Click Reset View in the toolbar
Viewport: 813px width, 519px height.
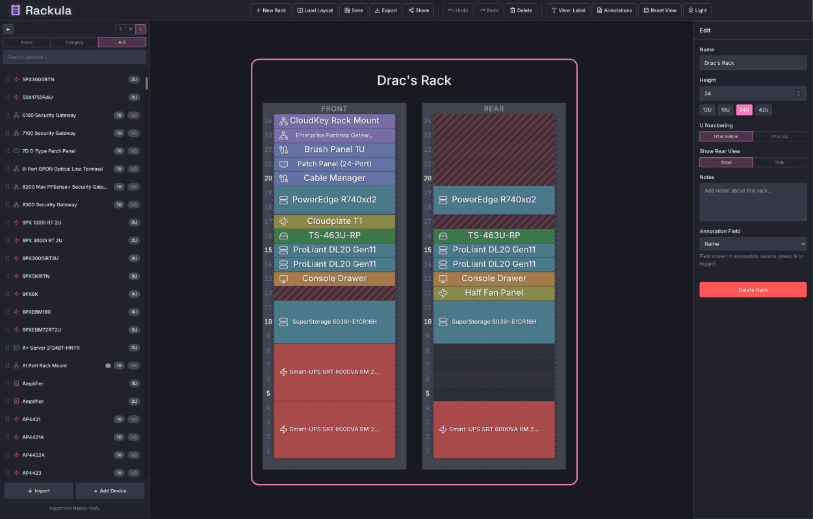coord(660,10)
